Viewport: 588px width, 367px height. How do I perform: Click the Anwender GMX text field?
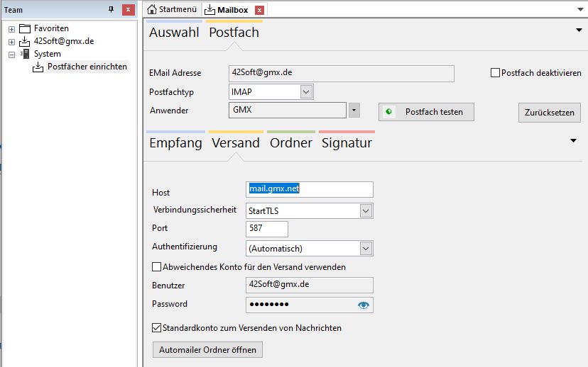(287, 110)
